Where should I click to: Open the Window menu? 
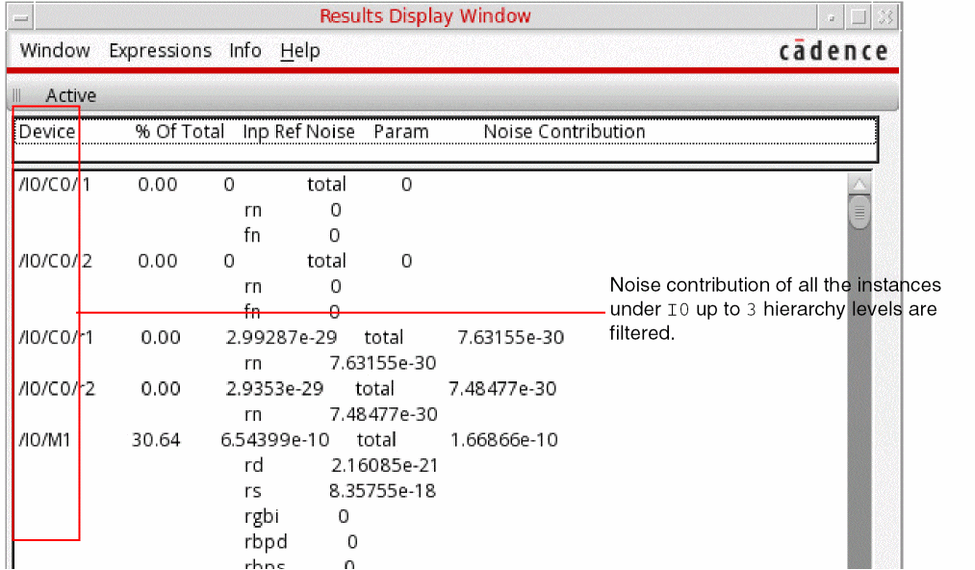[x=55, y=51]
